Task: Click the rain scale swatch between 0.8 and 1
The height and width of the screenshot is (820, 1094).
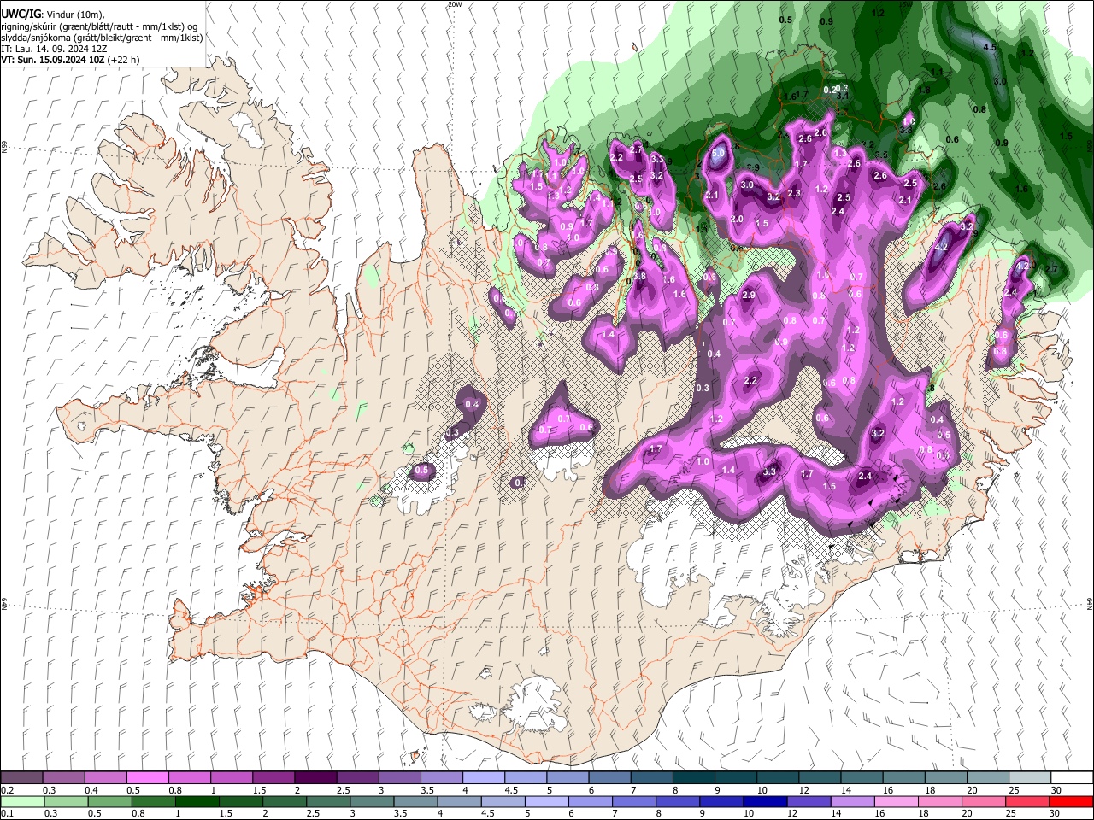Action: pyautogui.click(x=153, y=801)
